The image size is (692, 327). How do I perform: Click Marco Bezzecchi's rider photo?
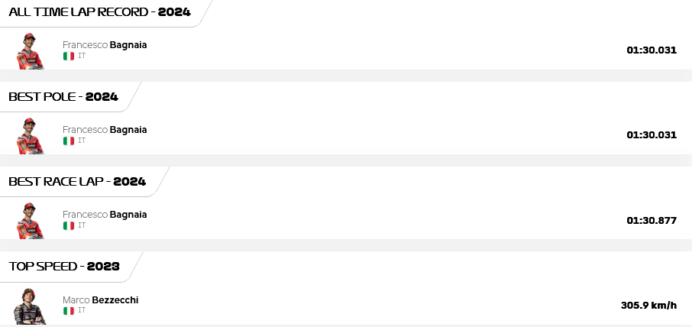click(x=30, y=306)
